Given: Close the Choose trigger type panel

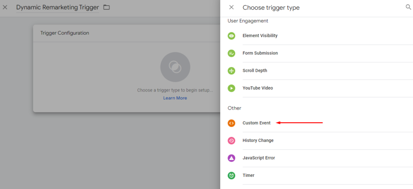Looking at the screenshot, I should point(231,7).
